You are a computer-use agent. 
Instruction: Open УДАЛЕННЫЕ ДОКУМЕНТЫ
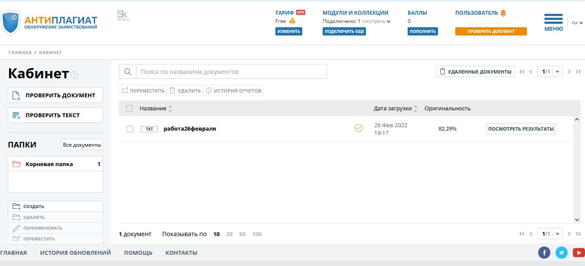[475, 72]
